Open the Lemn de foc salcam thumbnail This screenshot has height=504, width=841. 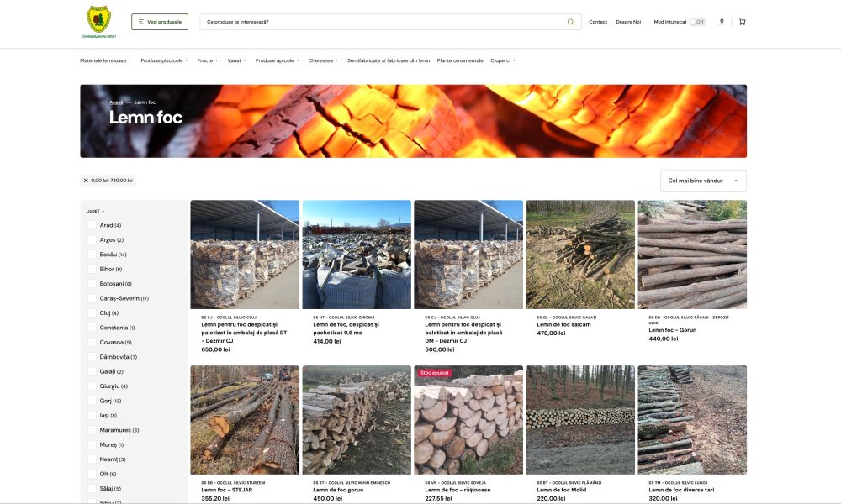[x=579, y=255]
